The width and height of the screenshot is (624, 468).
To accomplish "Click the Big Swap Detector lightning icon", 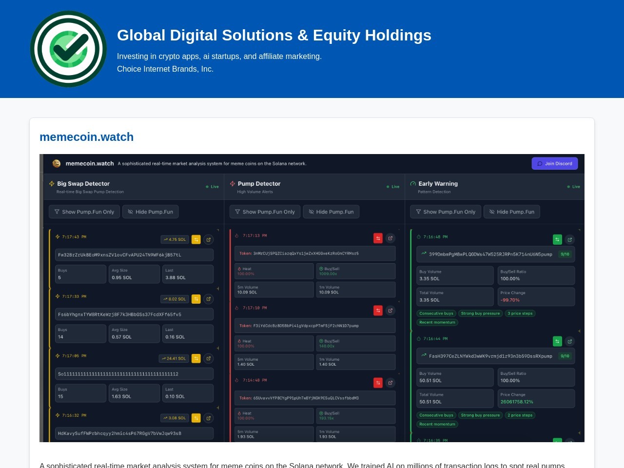I will click(x=52, y=184).
